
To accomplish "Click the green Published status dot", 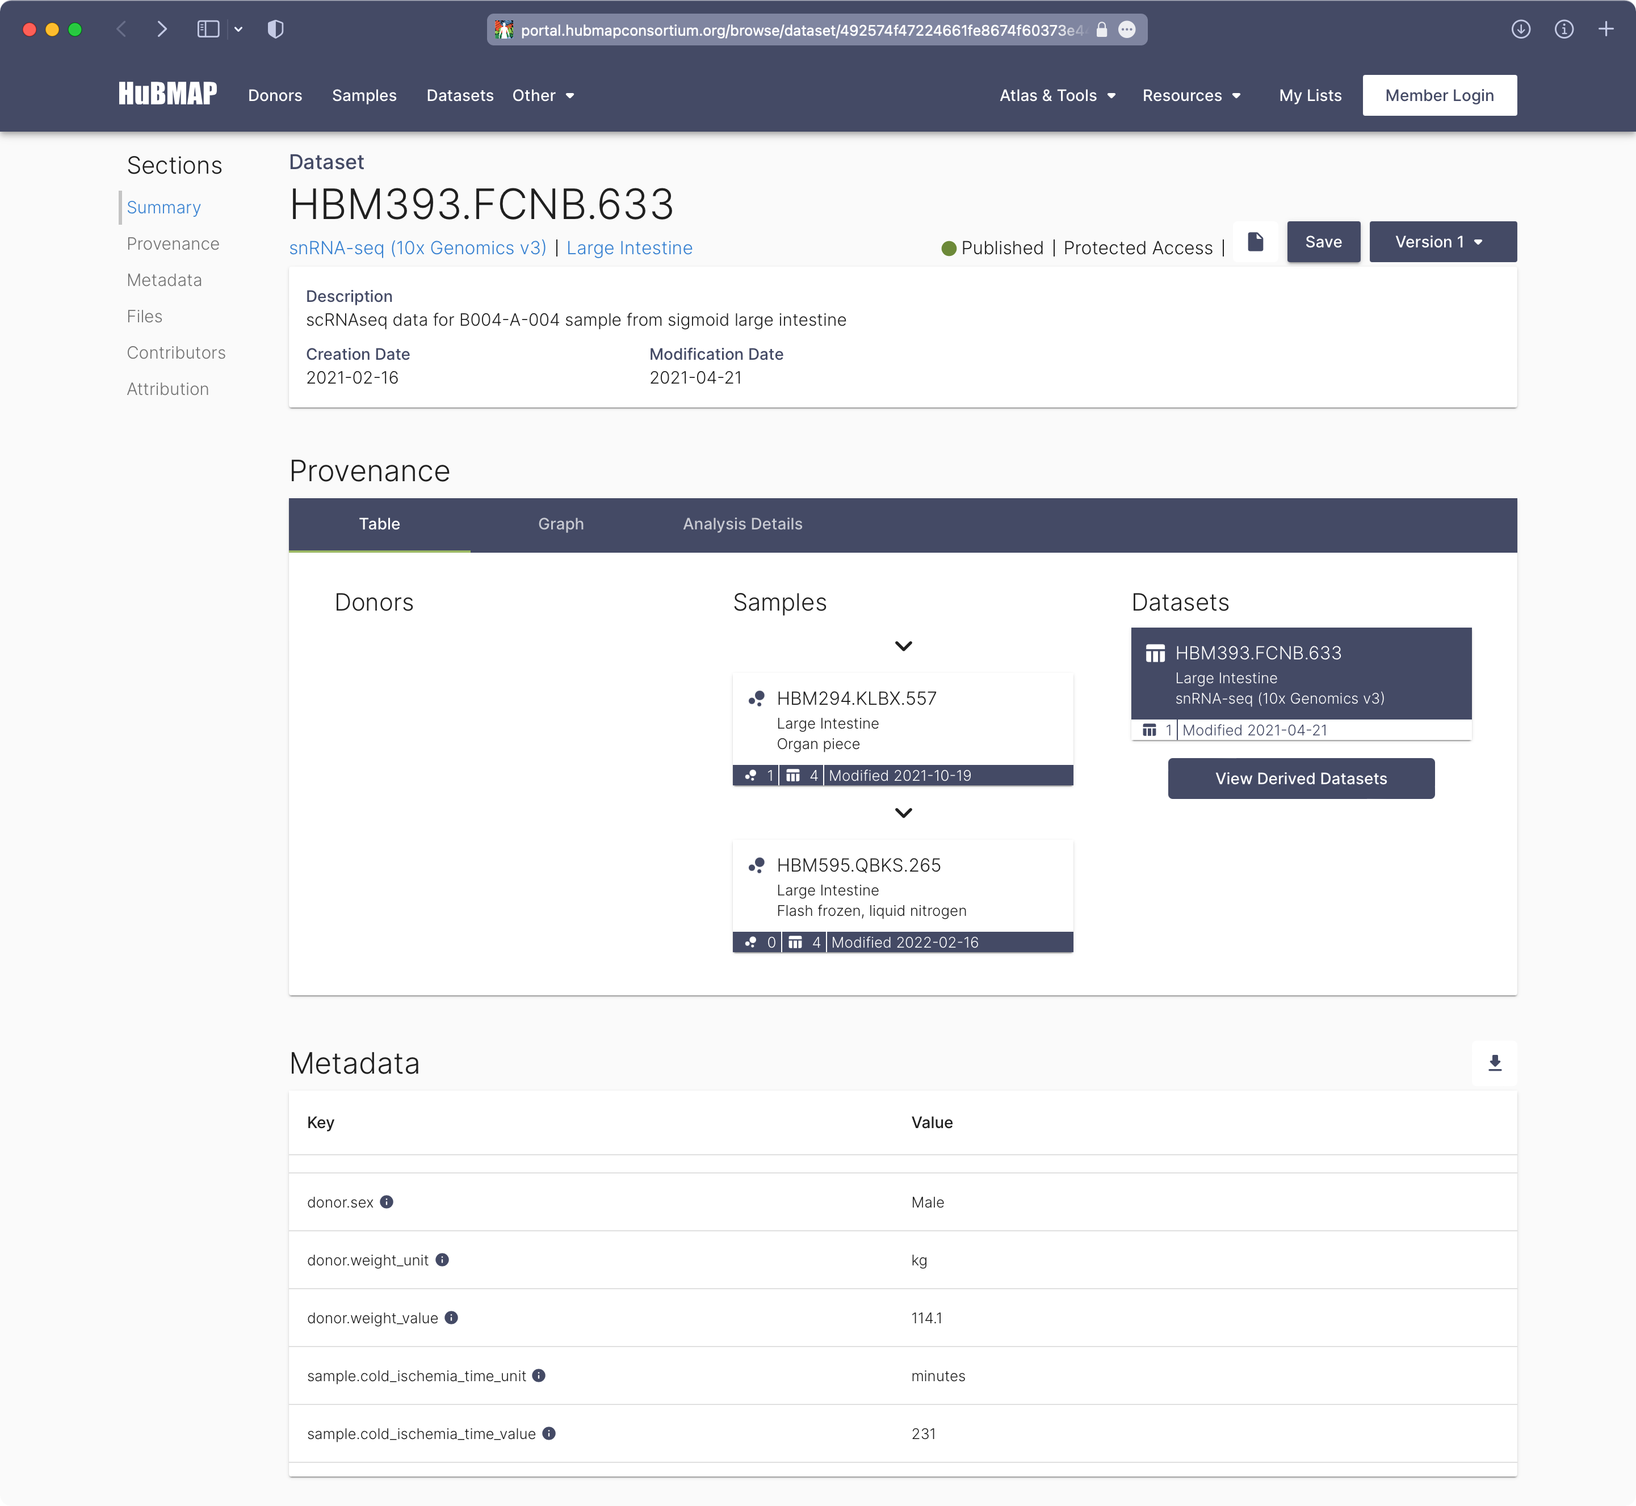I will [x=948, y=248].
